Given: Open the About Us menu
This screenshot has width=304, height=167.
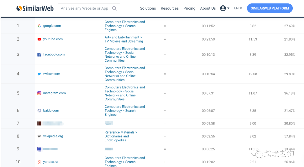Looking at the screenshot, I should 208,8.
